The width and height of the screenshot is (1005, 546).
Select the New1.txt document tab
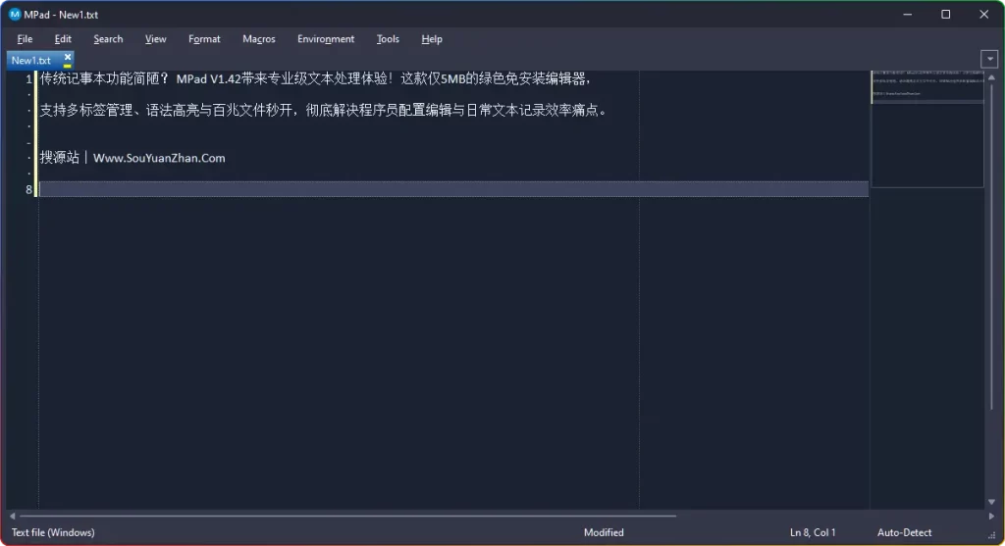[x=32, y=60]
